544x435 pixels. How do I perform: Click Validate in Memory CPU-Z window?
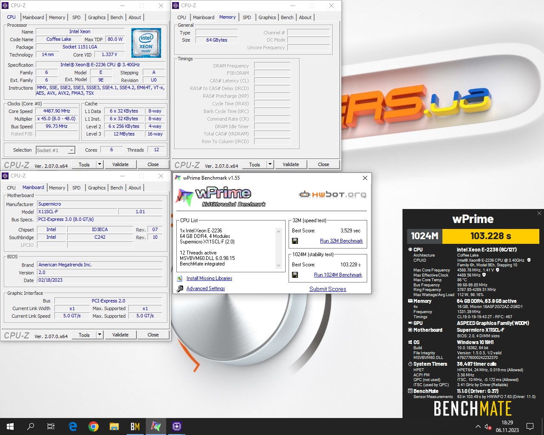291,164
